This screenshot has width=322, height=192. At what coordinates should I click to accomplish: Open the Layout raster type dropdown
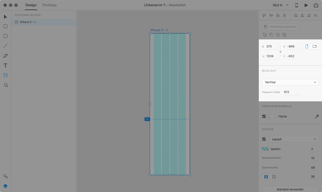[x=294, y=139]
